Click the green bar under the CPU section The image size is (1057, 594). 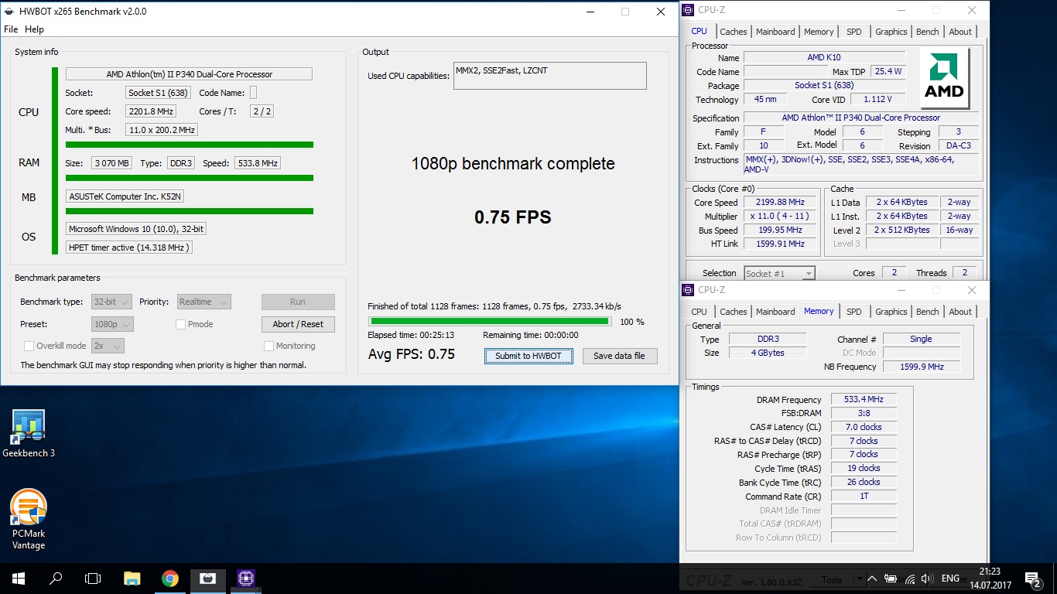coord(190,144)
